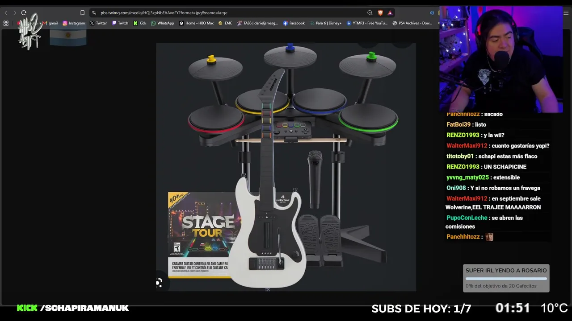Click the image search lens icon on picture
The width and height of the screenshot is (572, 321).
click(159, 283)
